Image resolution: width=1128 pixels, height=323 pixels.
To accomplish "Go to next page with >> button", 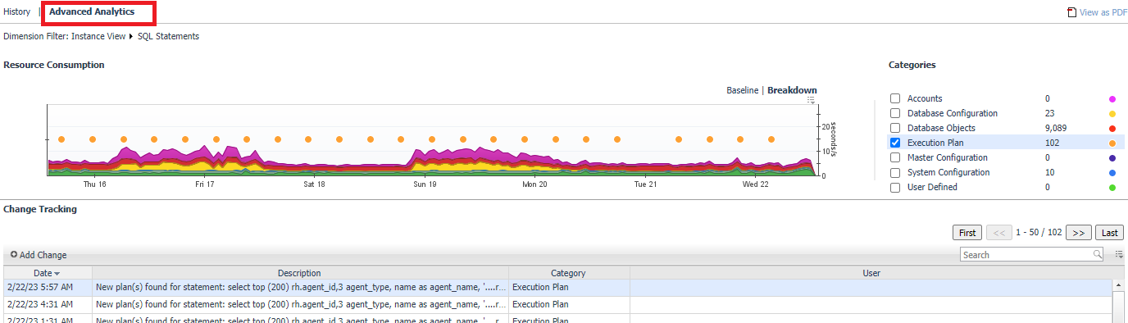I will (1078, 233).
